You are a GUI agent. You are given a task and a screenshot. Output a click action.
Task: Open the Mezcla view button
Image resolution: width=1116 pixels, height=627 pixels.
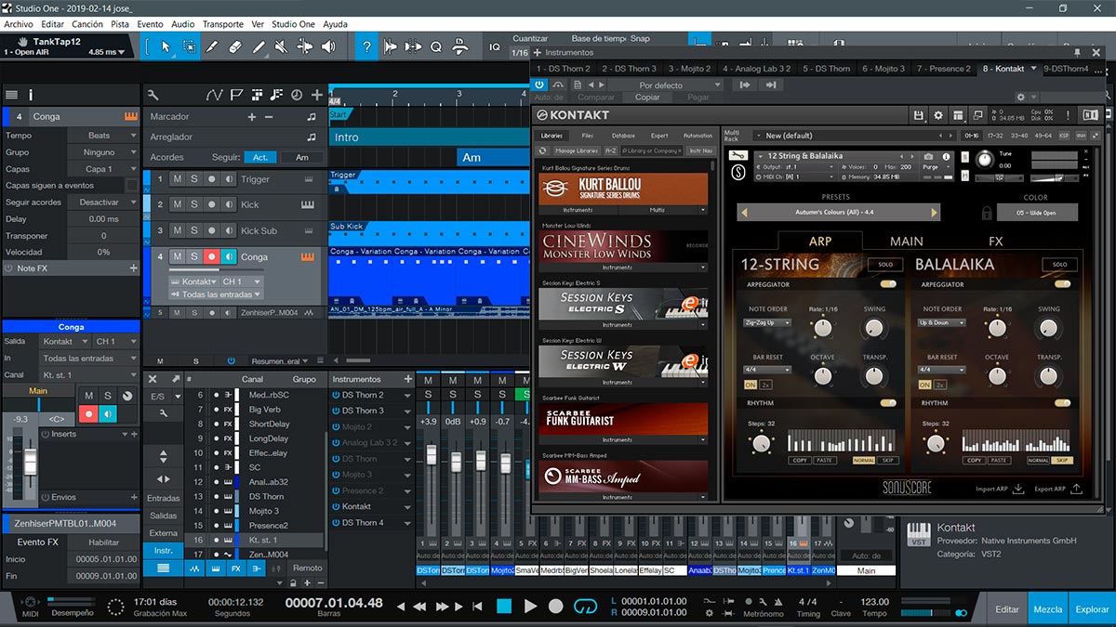pos(1048,609)
